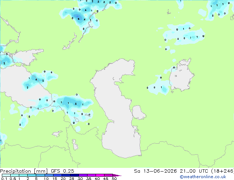The height and width of the screenshot is (180, 234).
Task: Click the legend label '20'
Action: [63, 179]
